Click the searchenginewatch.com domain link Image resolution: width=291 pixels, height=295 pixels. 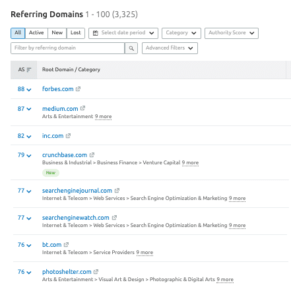pos(76,218)
